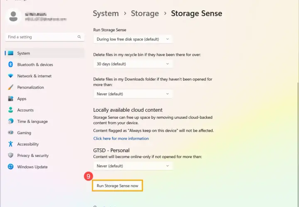Go to Personalization settings

[x=44, y=87]
